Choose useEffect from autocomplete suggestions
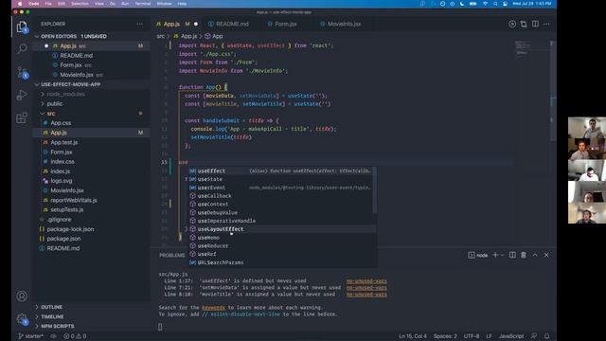606x341 pixels. pos(282,170)
